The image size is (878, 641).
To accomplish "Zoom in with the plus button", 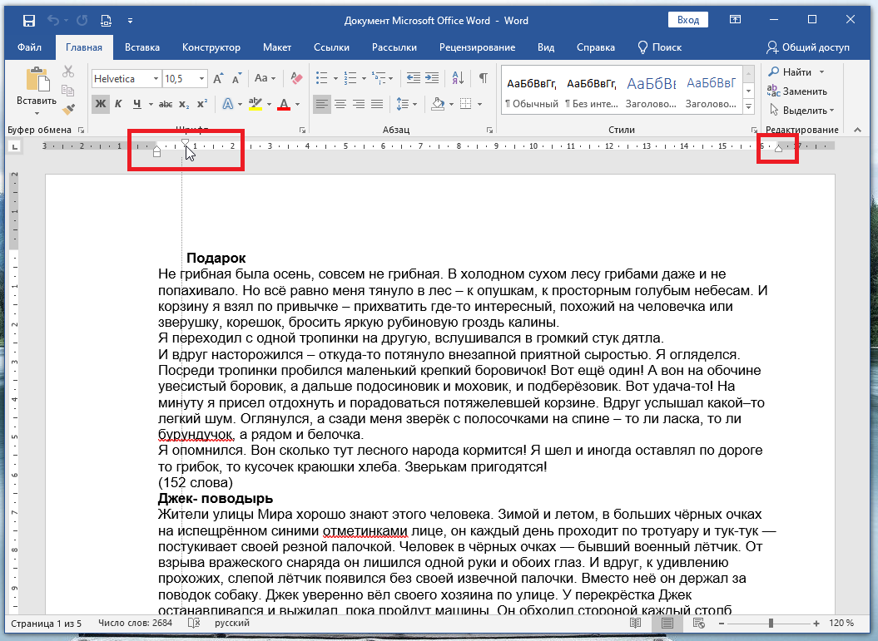I will pyautogui.click(x=816, y=623).
